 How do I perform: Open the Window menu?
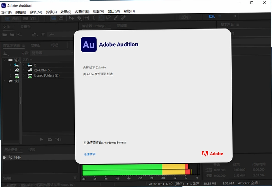[114, 11]
